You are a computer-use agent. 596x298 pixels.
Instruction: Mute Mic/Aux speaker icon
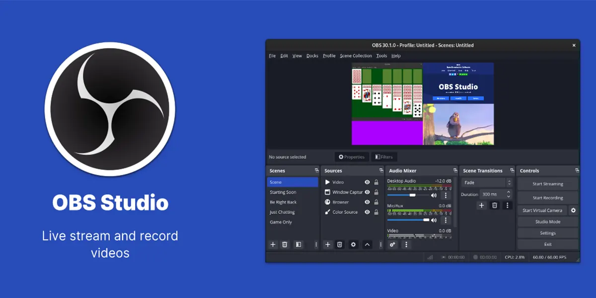tap(434, 220)
